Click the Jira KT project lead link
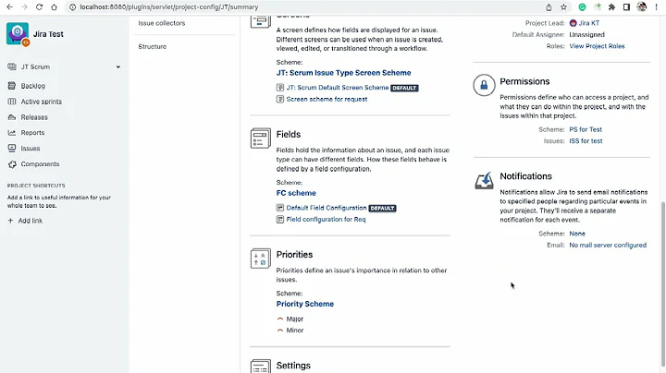666x373 pixels. [x=588, y=23]
